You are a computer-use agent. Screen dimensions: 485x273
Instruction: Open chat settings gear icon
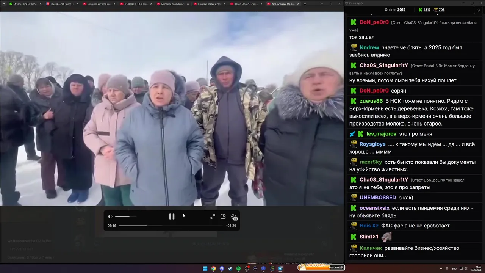click(478, 10)
